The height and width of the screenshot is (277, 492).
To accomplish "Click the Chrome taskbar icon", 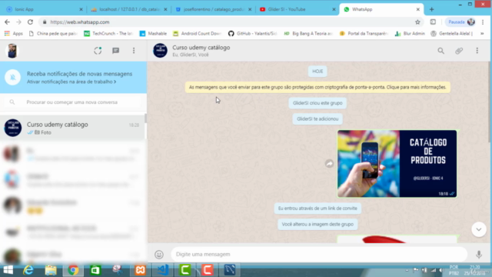I will tap(73, 270).
